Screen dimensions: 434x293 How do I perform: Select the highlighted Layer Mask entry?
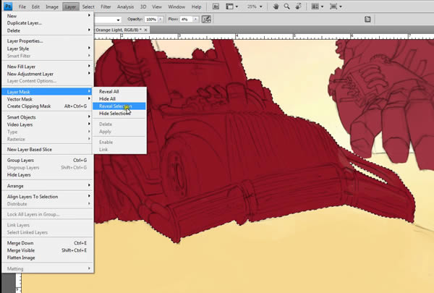[48, 92]
